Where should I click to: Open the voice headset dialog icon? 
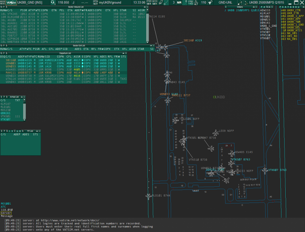coord(53,2)
